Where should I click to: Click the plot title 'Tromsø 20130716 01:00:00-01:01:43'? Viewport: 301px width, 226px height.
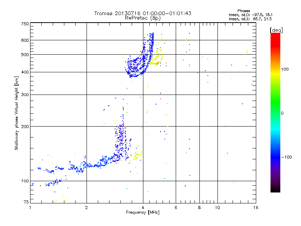point(143,13)
